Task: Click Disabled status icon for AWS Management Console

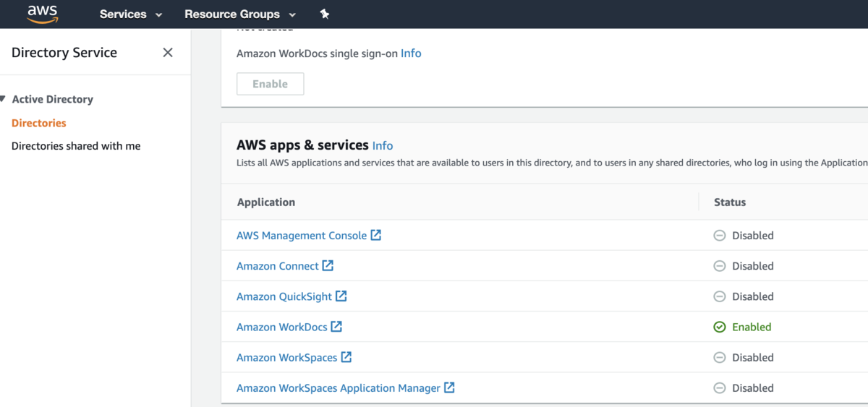Action: (720, 236)
